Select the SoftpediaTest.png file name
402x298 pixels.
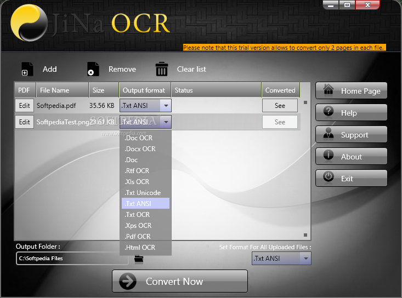click(63, 122)
